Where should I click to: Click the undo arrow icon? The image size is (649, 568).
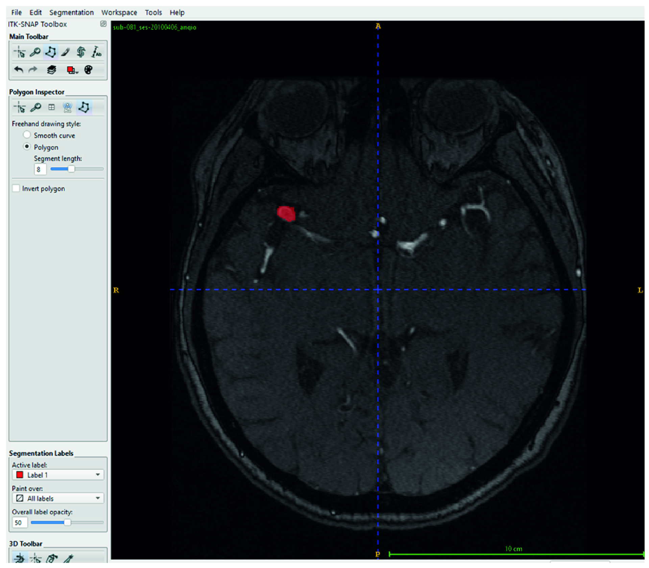tap(19, 70)
